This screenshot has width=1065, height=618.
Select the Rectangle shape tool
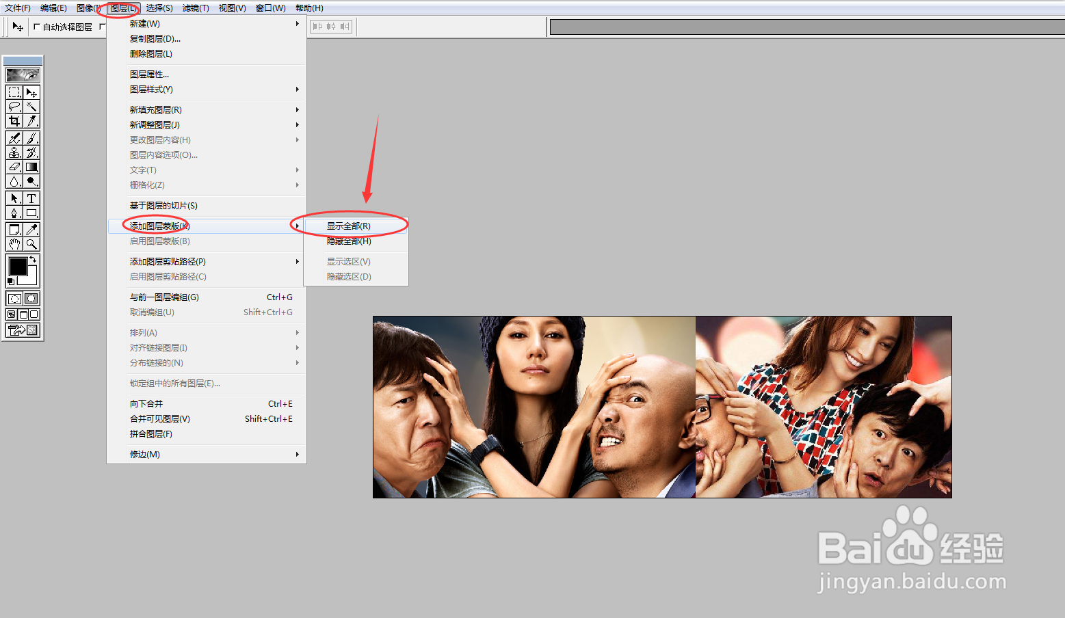coord(31,213)
